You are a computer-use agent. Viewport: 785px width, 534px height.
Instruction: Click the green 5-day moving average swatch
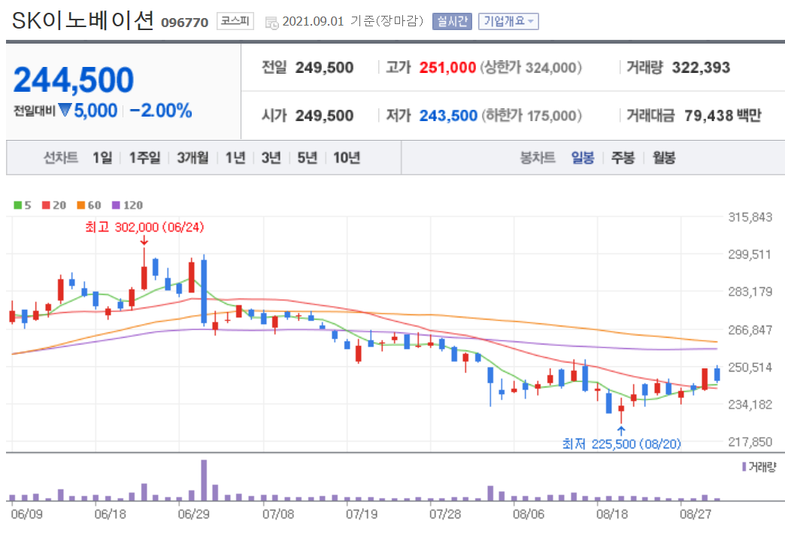(17, 205)
